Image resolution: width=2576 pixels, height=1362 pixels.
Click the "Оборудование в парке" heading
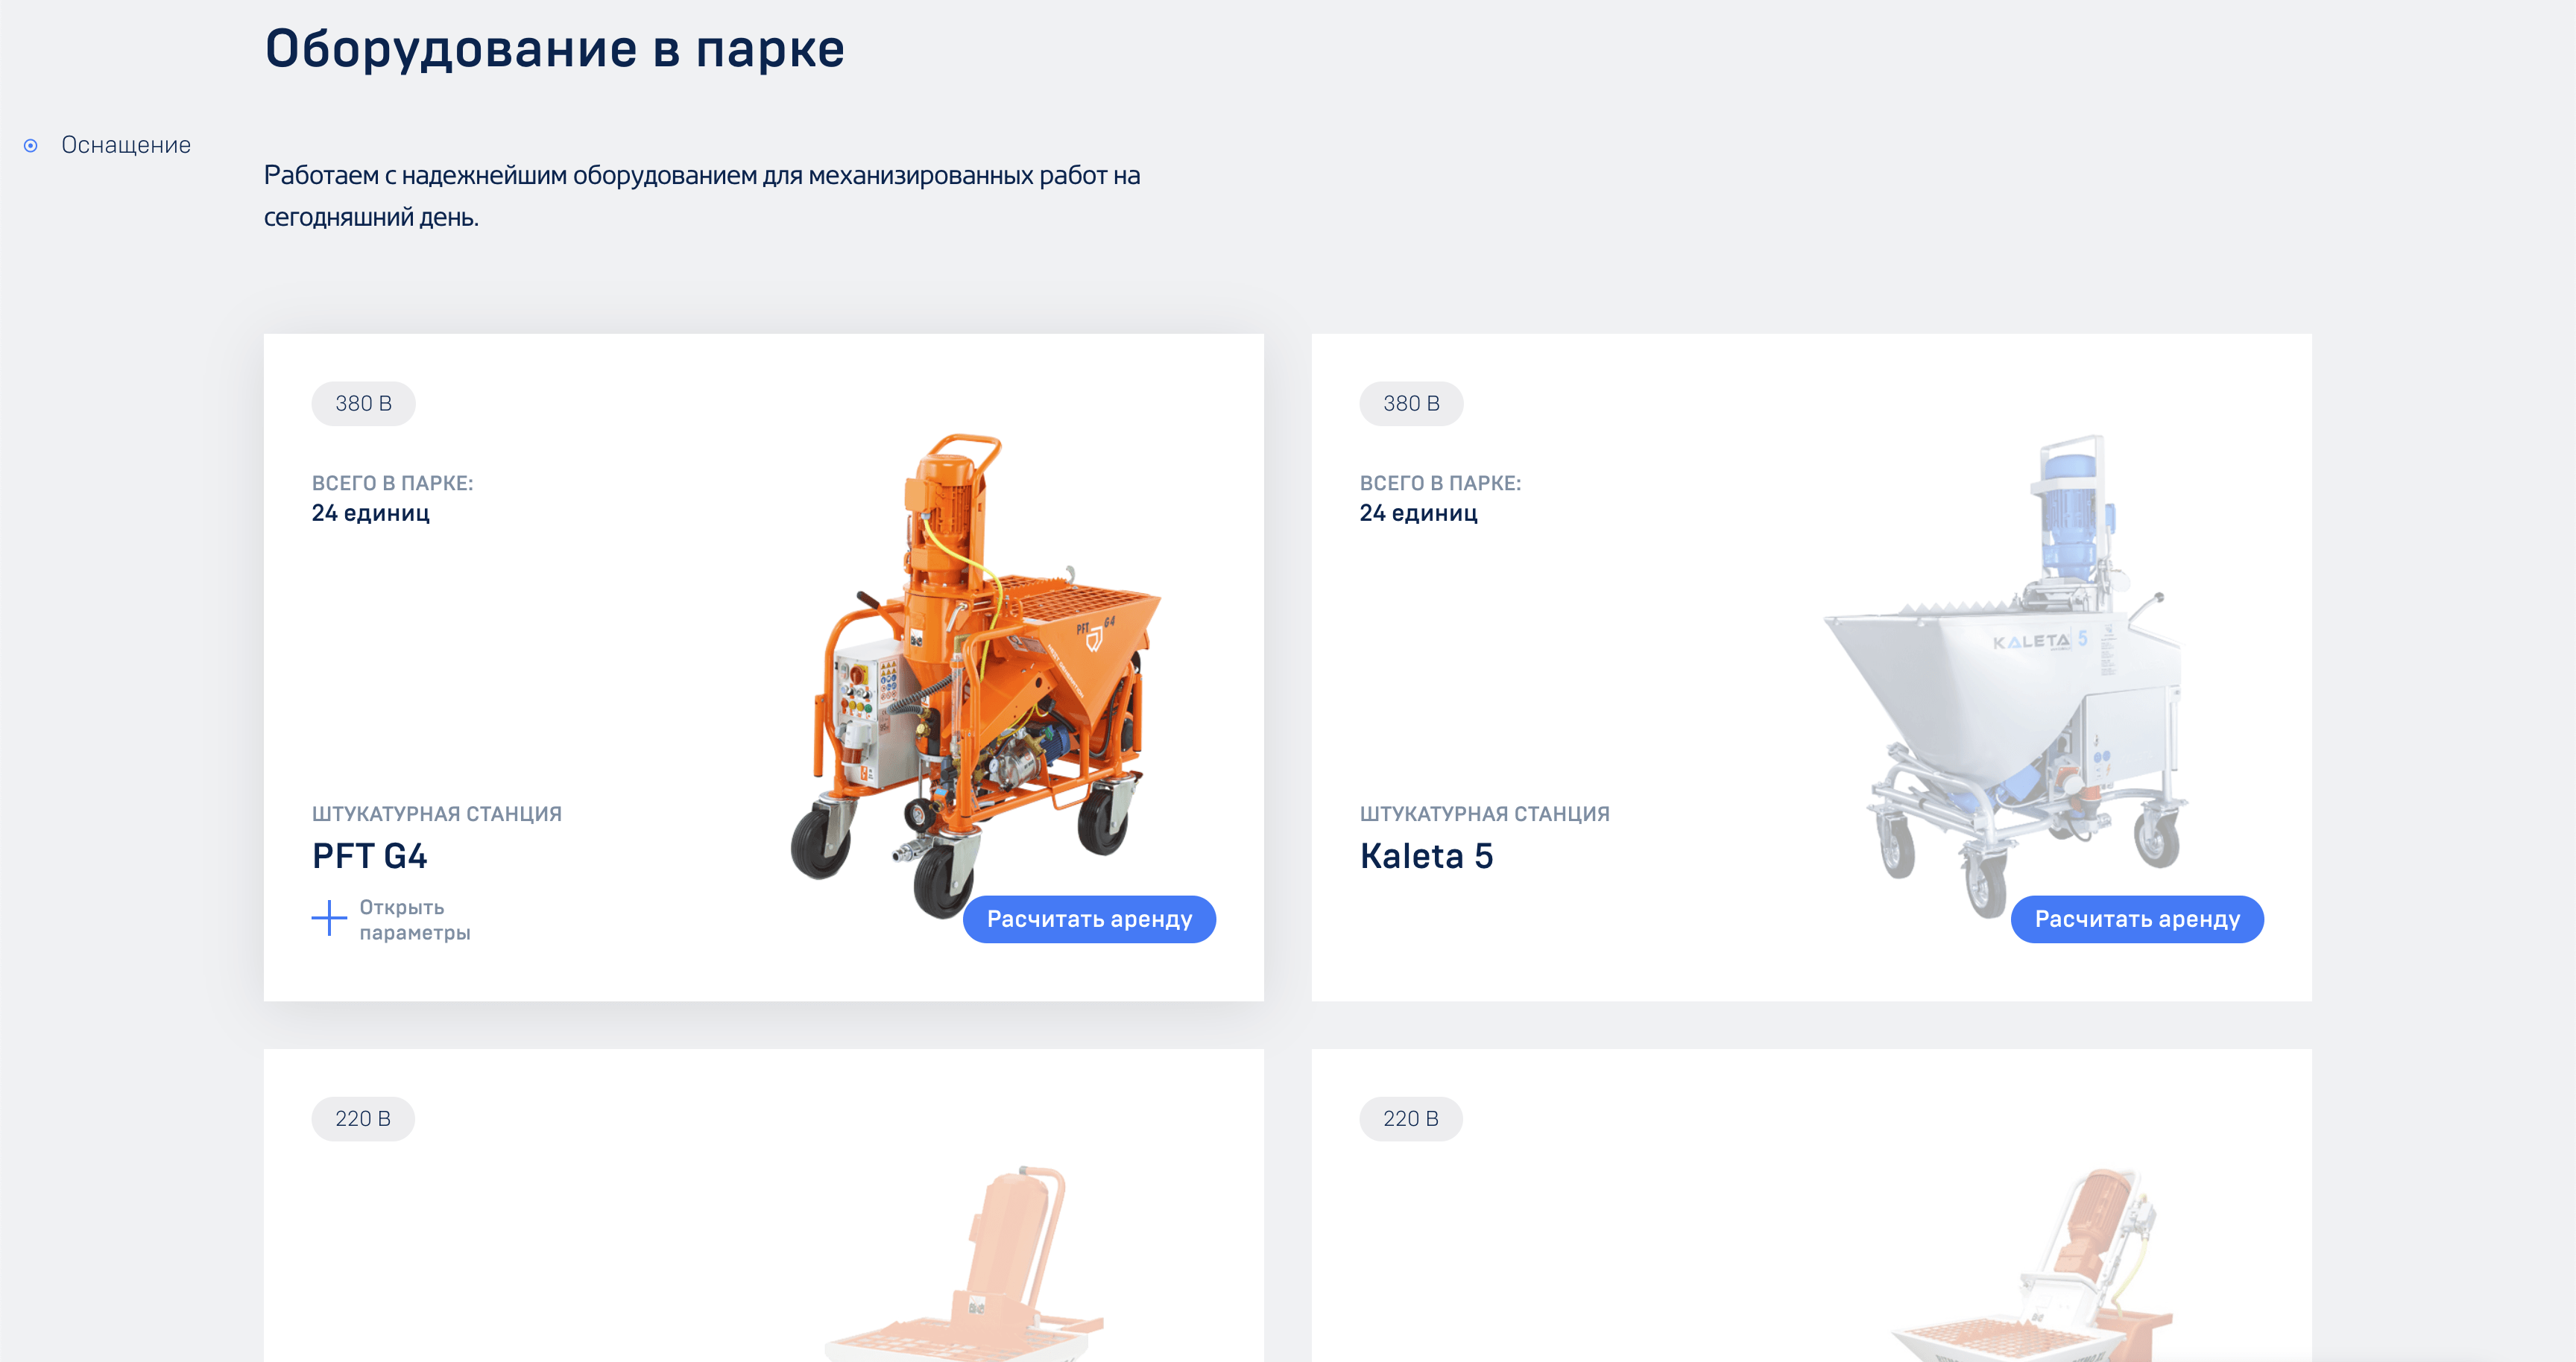coord(555,49)
